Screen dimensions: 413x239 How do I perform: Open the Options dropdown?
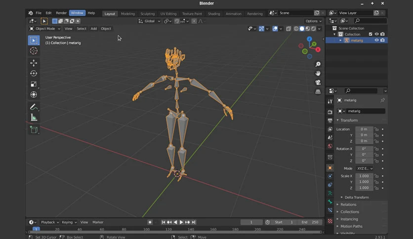(x=313, y=21)
